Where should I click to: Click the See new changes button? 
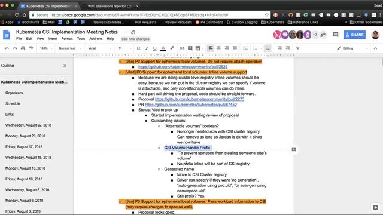135,39
